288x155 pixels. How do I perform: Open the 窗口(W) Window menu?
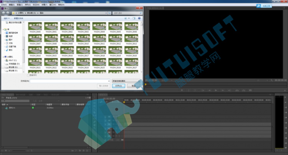[53, 5]
